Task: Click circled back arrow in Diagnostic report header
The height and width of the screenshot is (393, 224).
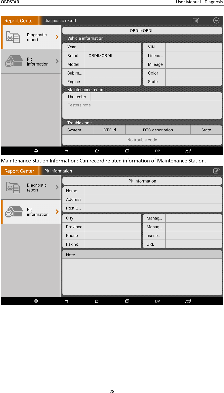Action: click(216, 21)
